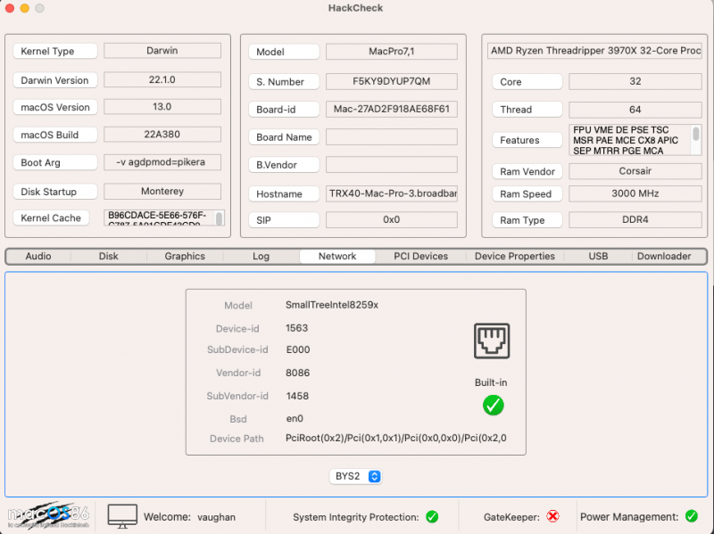Click the System Integrity Protection checkmark

pyautogui.click(x=433, y=516)
